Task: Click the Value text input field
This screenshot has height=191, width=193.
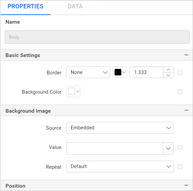Action: tap(115, 148)
